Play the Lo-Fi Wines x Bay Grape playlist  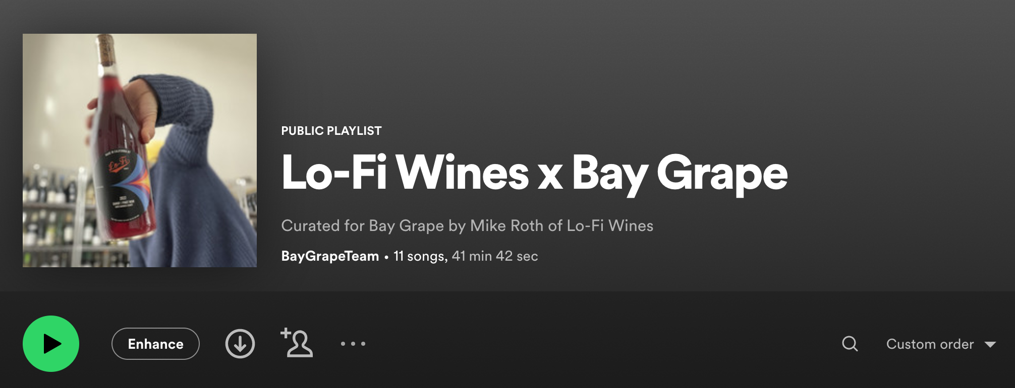tap(51, 344)
